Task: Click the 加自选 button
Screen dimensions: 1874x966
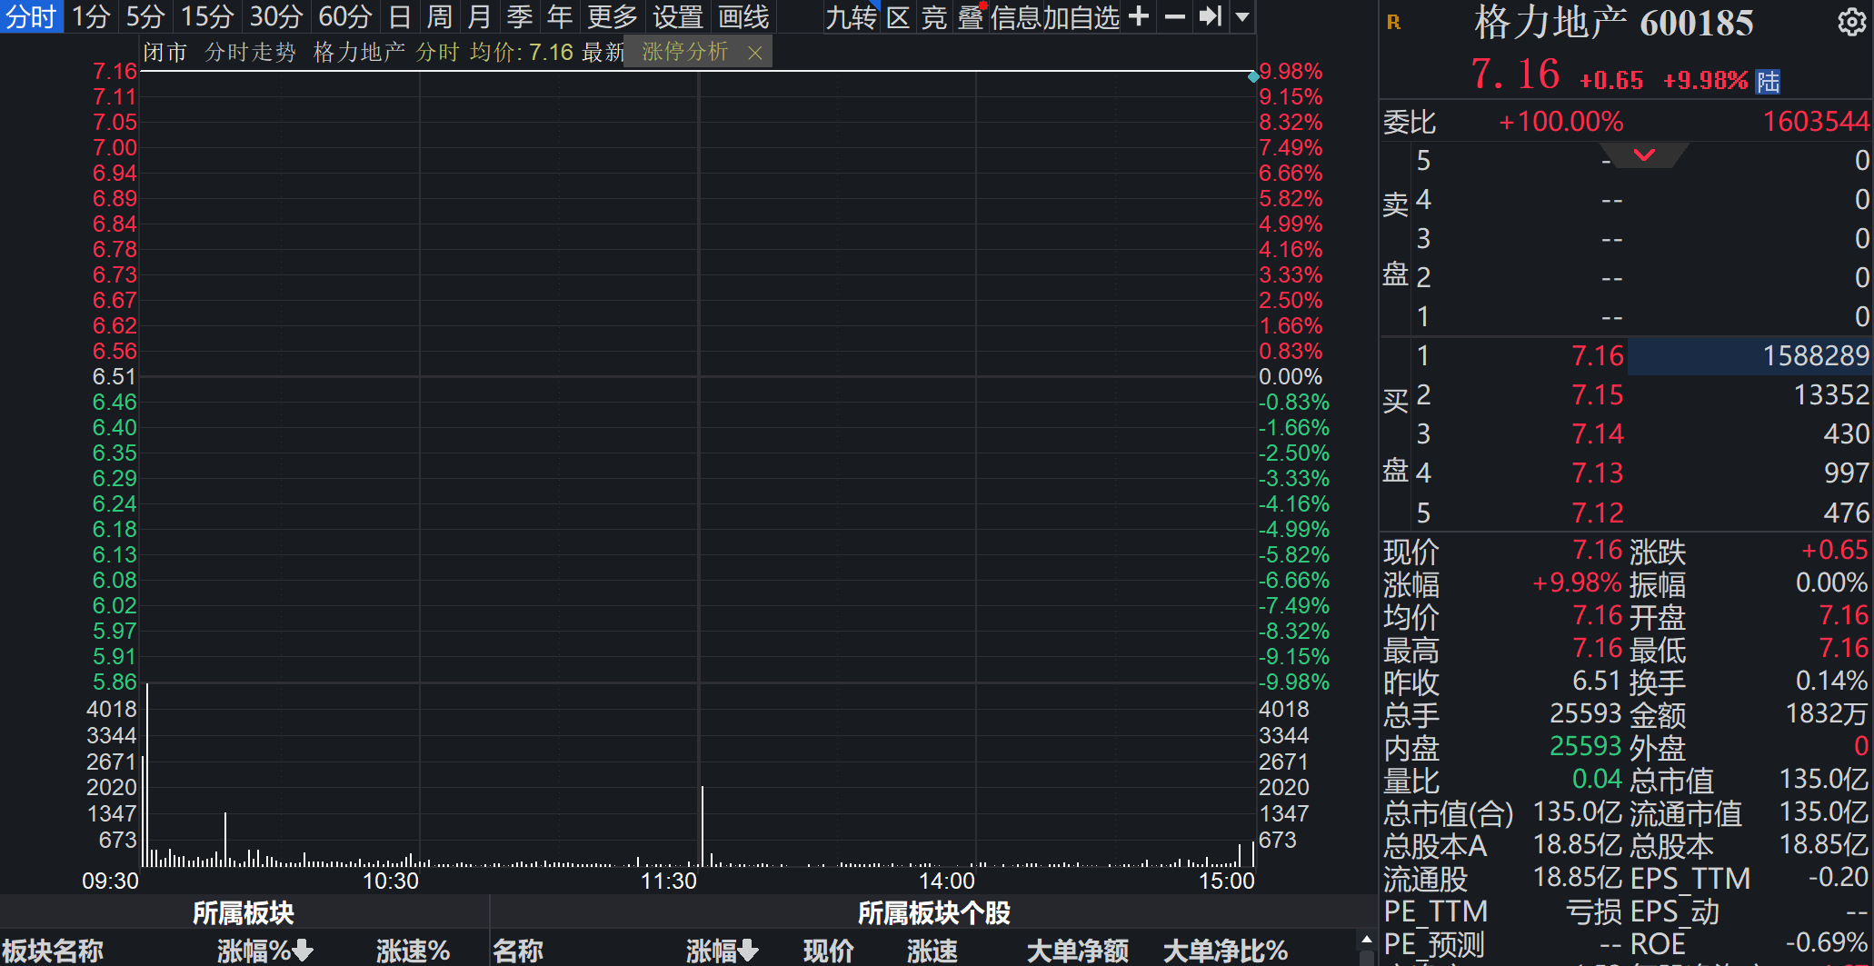Action: coord(1082,17)
